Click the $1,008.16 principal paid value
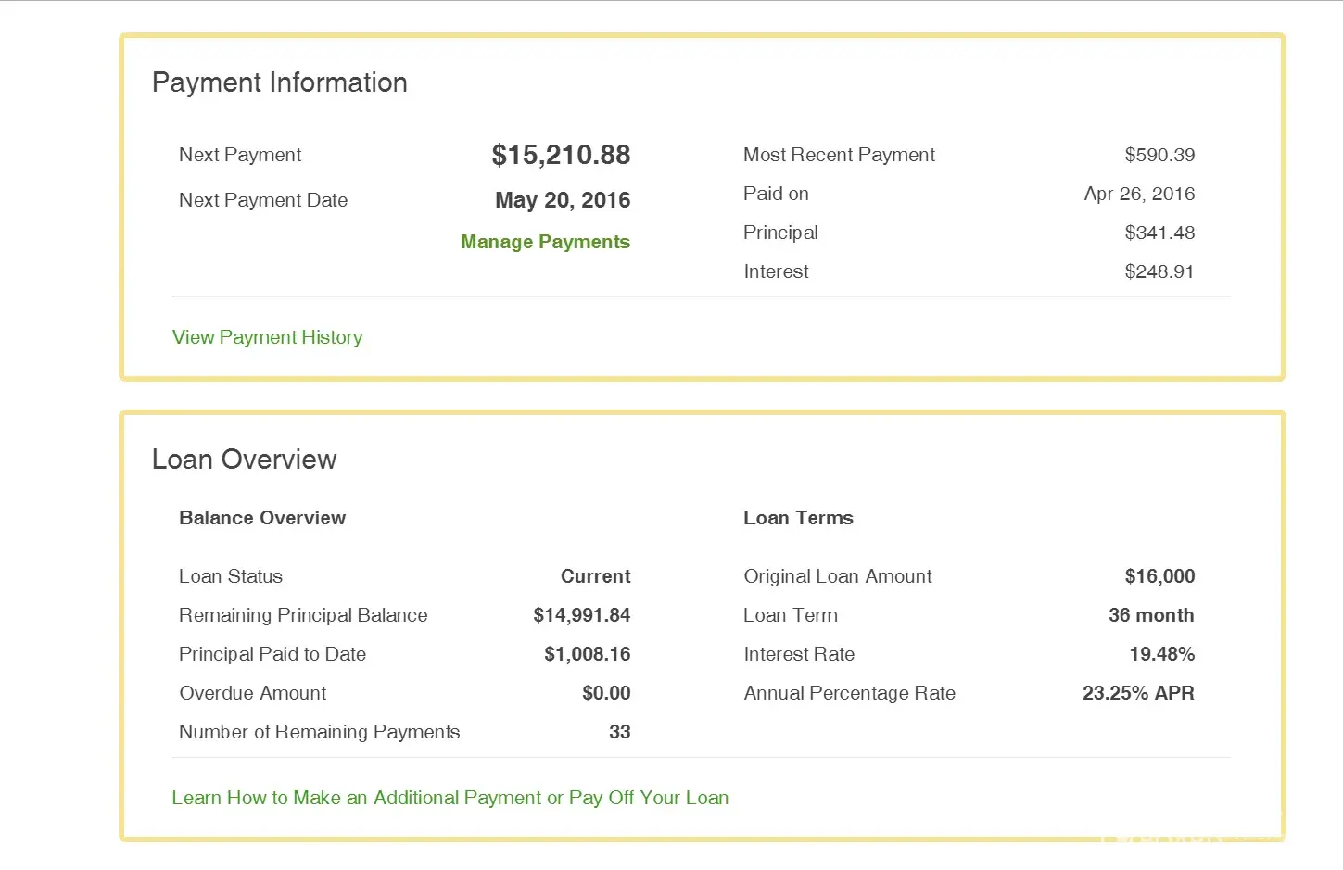 (587, 654)
